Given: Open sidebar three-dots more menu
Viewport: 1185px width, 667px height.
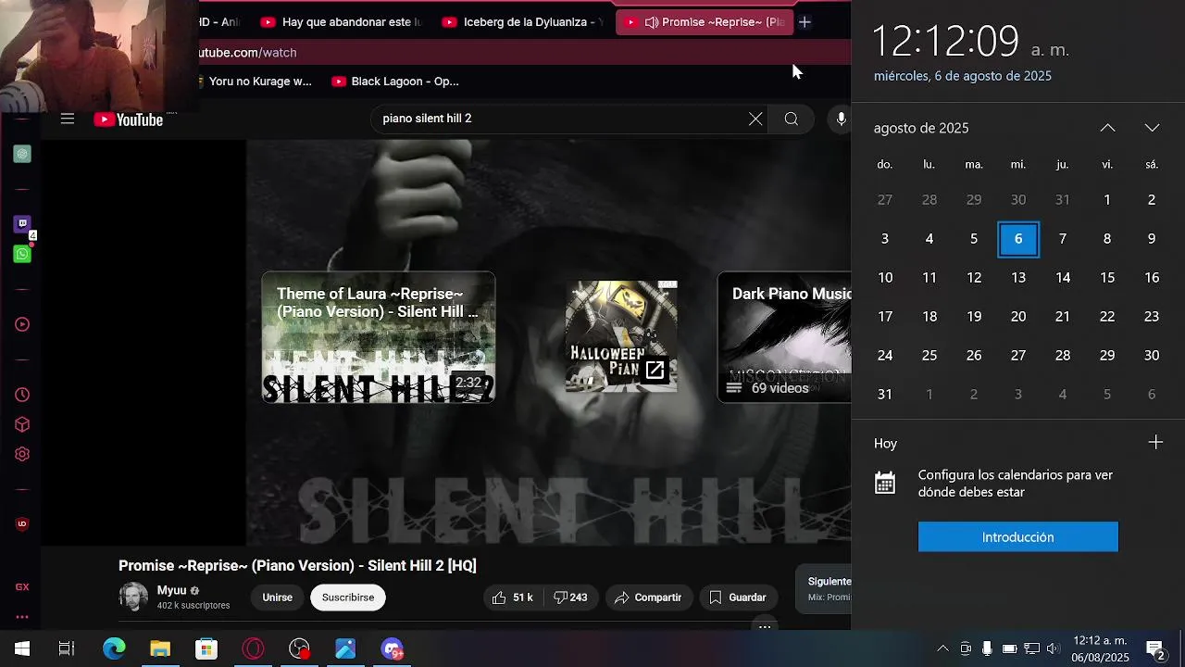Looking at the screenshot, I should (22, 617).
